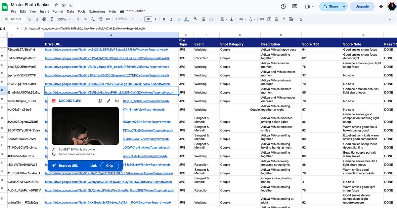The width and height of the screenshot is (397, 208).
Task: Print the spreadsheet
Action: coord(44,19)
